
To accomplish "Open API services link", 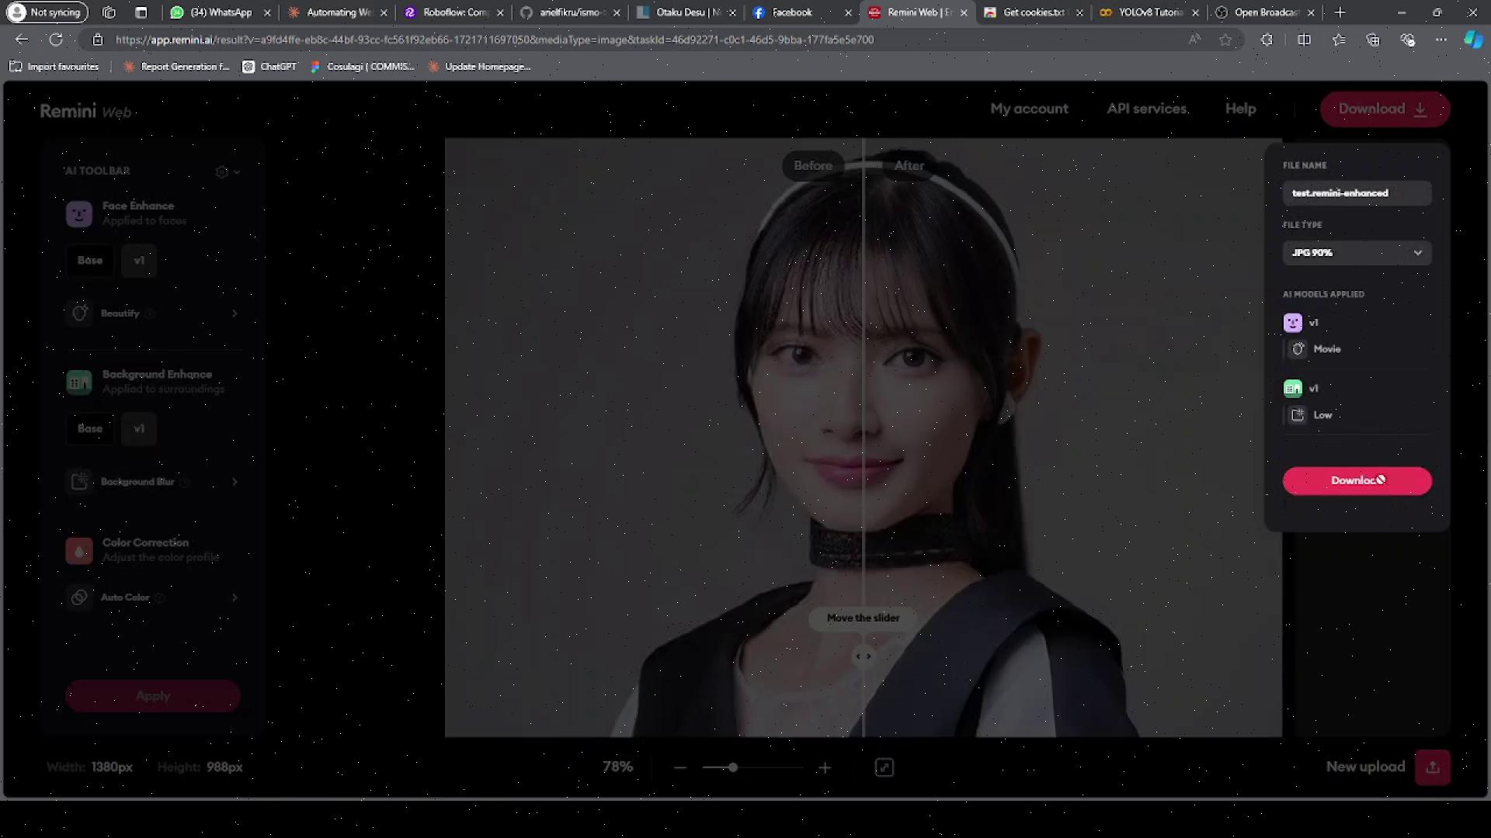I will 1147,109.
